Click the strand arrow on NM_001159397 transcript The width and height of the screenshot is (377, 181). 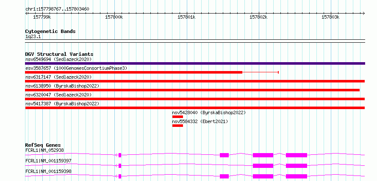click(x=116, y=166)
